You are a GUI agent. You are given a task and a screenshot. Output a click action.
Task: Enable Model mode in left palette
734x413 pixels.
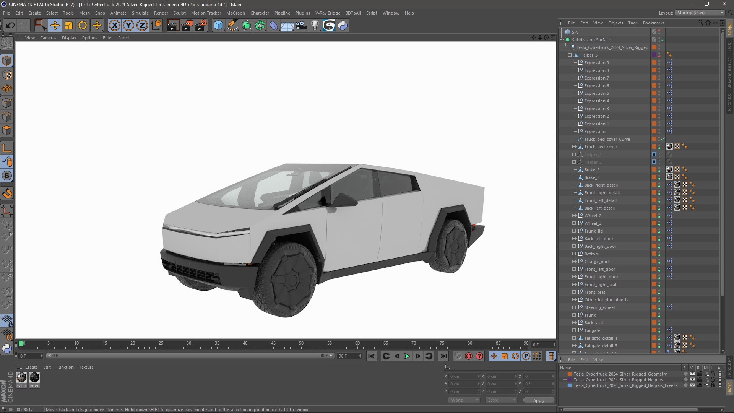pyautogui.click(x=7, y=61)
